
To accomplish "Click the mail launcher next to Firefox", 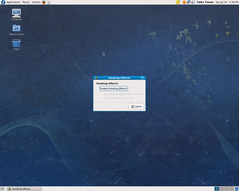I will click(49, 2).
